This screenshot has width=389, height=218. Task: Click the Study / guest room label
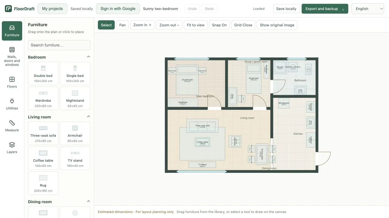[x=256, y=62]
